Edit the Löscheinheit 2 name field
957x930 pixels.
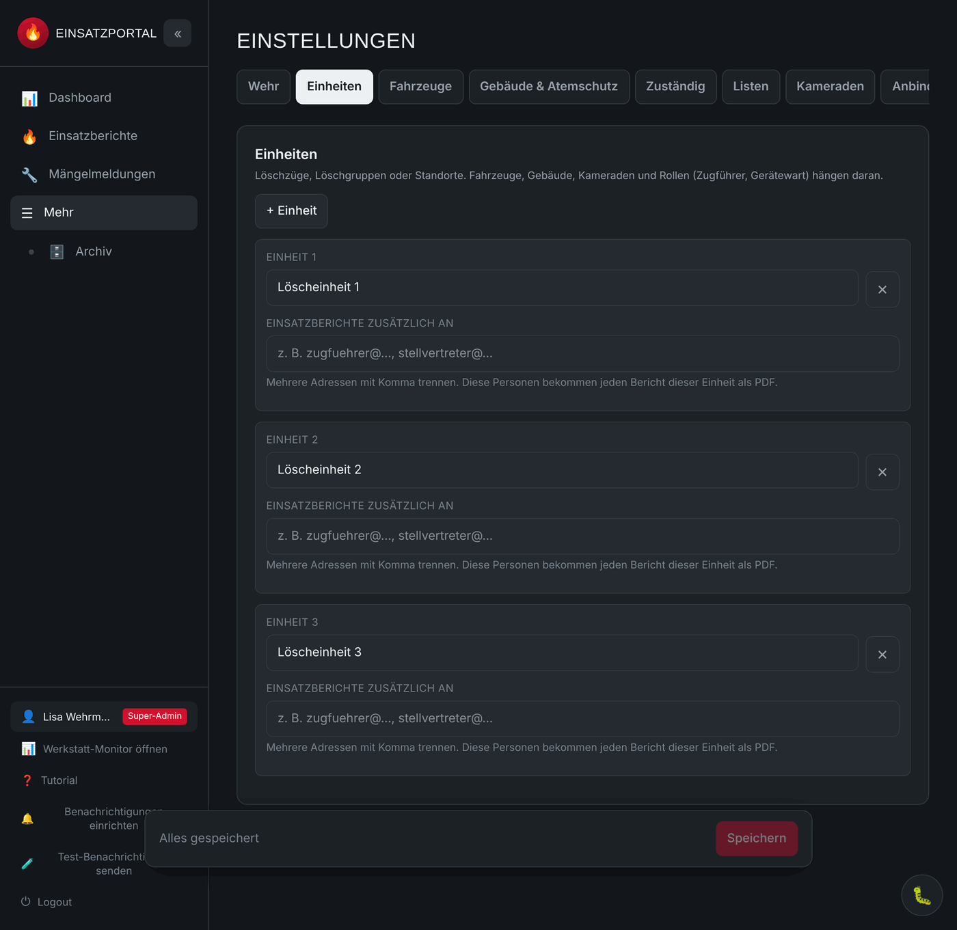[562, 470]
